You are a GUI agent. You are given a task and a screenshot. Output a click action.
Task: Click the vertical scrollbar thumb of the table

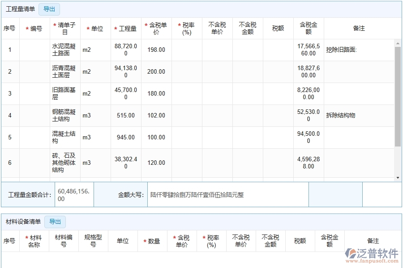398,96
